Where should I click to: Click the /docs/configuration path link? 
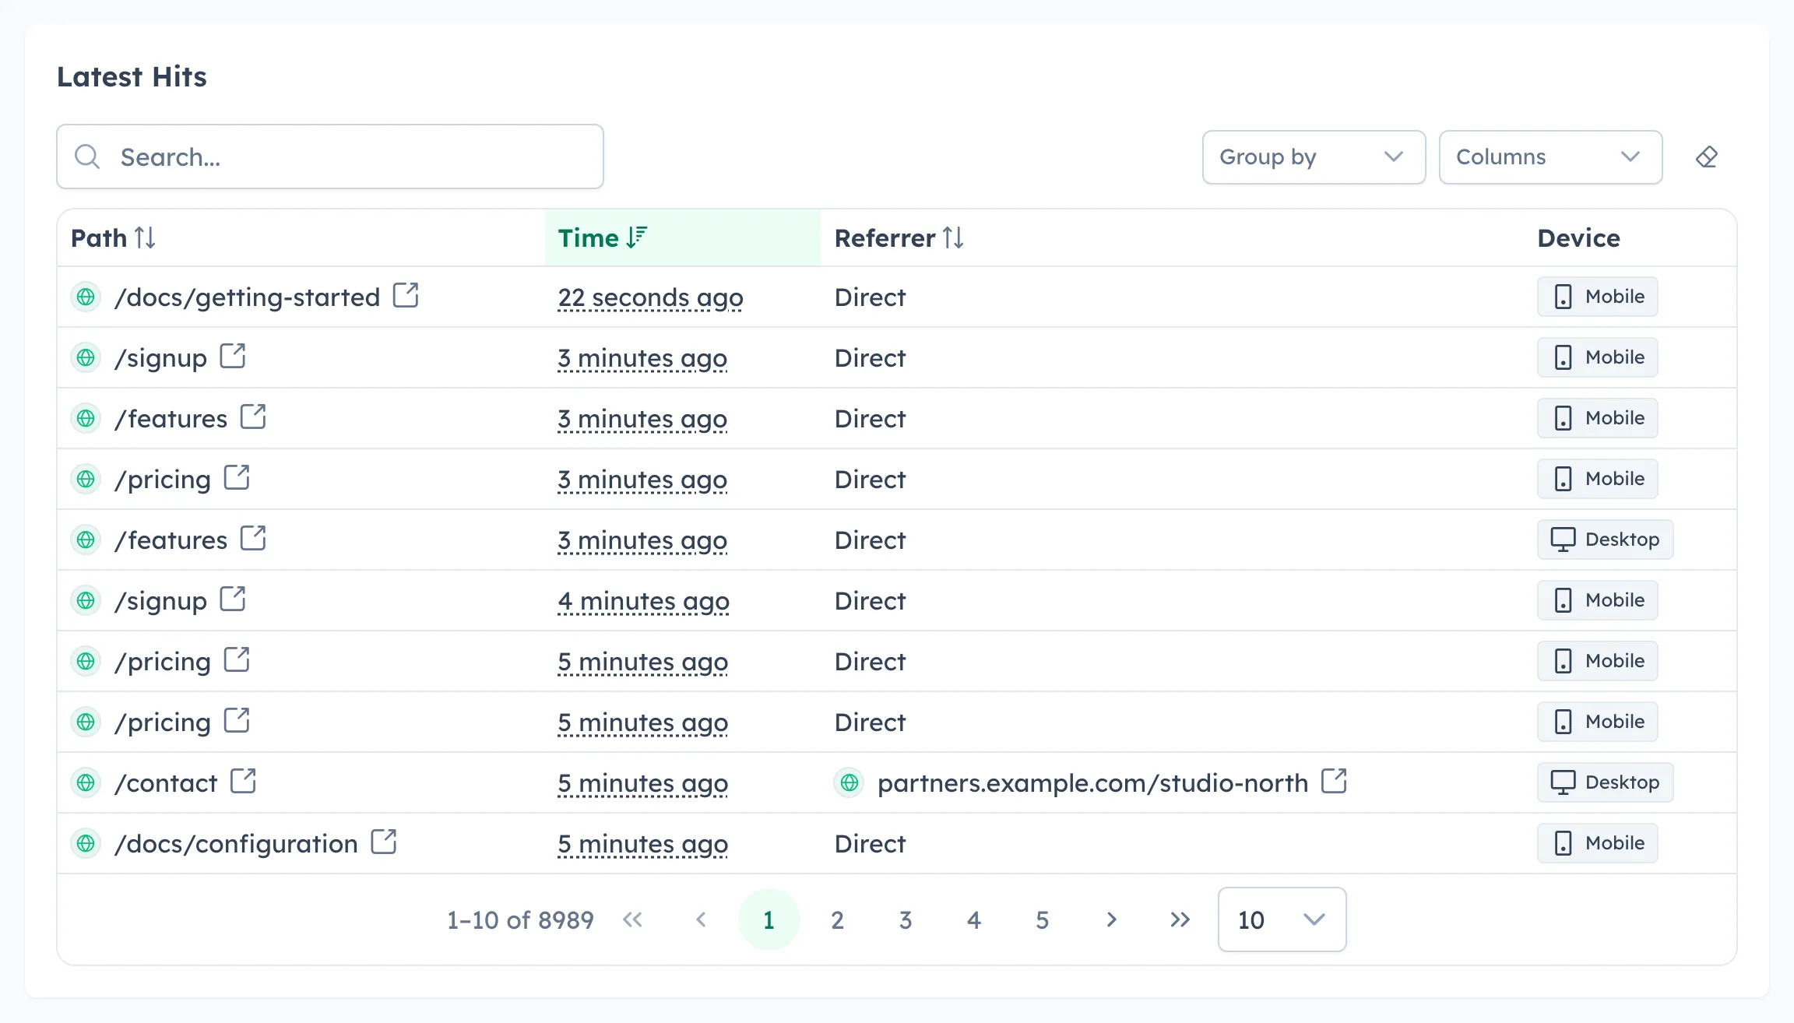(x=236, y=843)
